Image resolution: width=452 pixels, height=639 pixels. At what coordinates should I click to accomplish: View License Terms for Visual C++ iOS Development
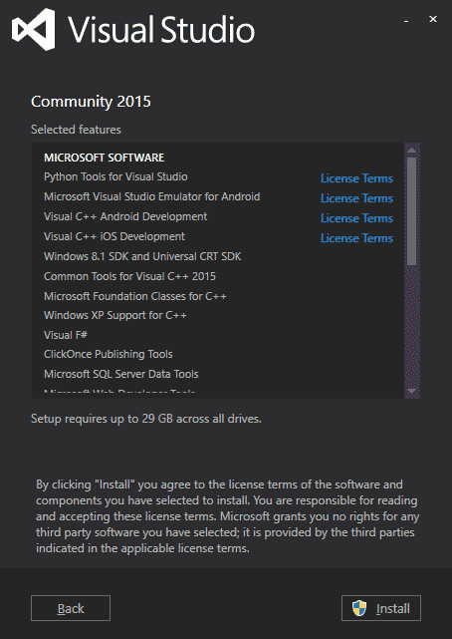[x=356, y=238]
